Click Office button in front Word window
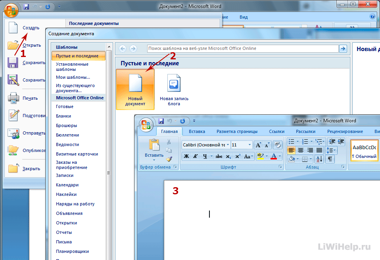Screen dimensions: 380x260 tap(146, 125)
